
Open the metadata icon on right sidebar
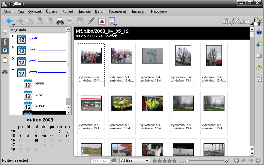[x=259, y=44]
